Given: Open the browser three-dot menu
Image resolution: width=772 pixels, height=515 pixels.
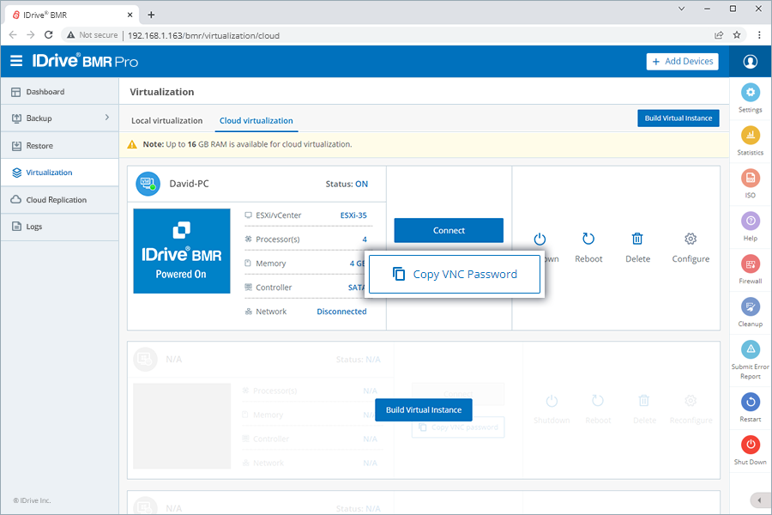Looking at the screenshot, I should point(759,35).
